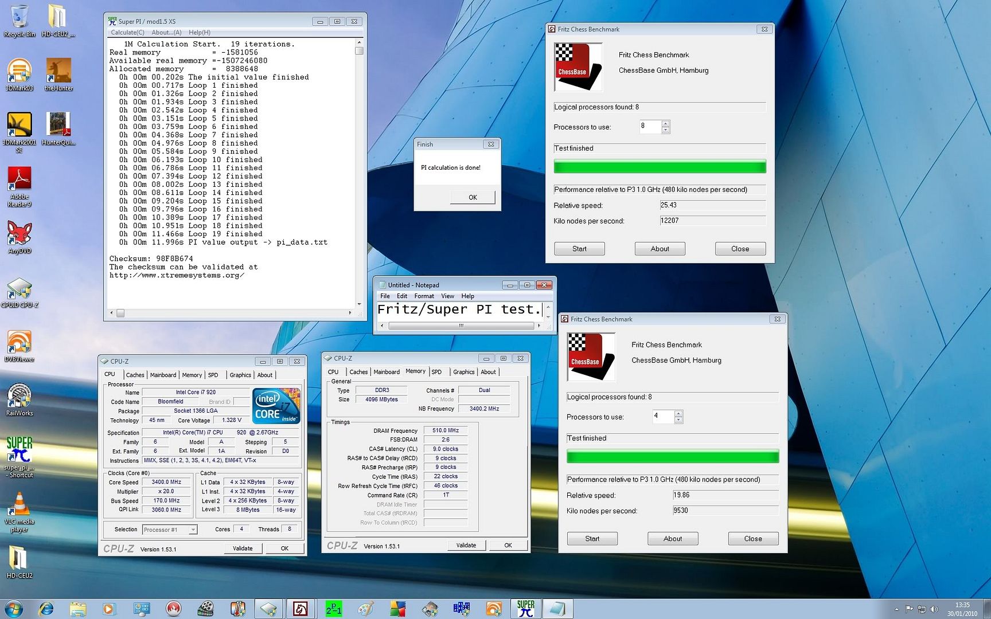Open the Help(H) menu in Super PI
Image resolution: width=991 pixels, height=619 pixels.
(x=200, y=32)
